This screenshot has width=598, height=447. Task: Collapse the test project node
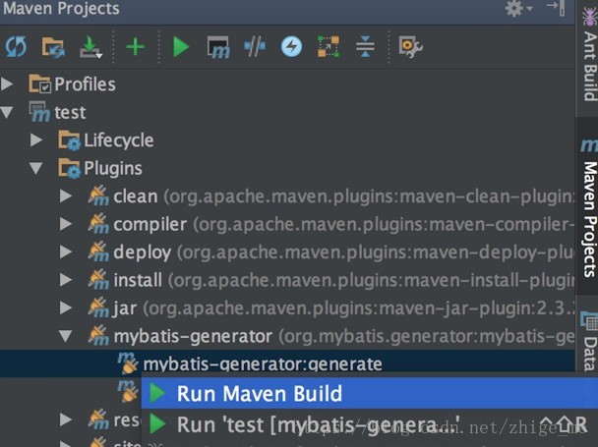7,112
